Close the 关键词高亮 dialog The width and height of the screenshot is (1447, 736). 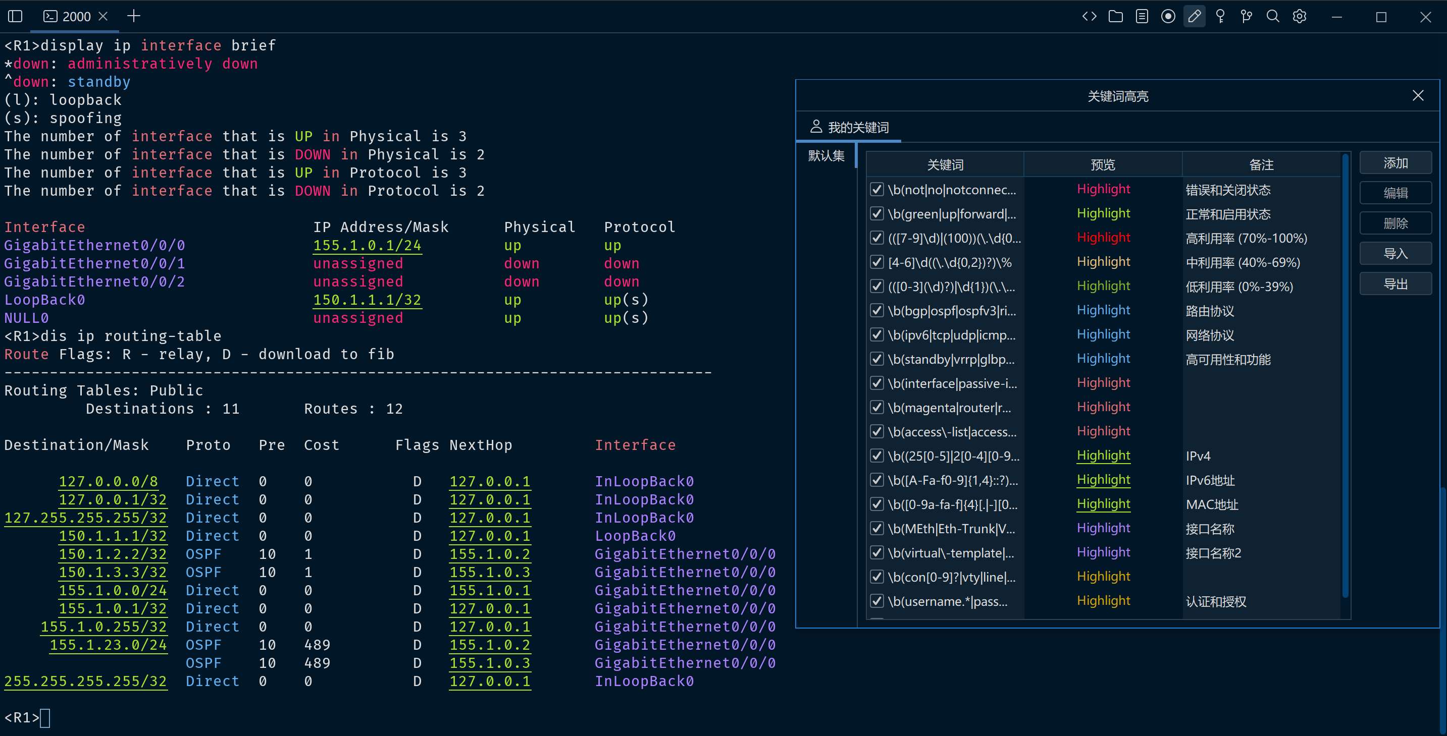click(x=1418, y=95)
